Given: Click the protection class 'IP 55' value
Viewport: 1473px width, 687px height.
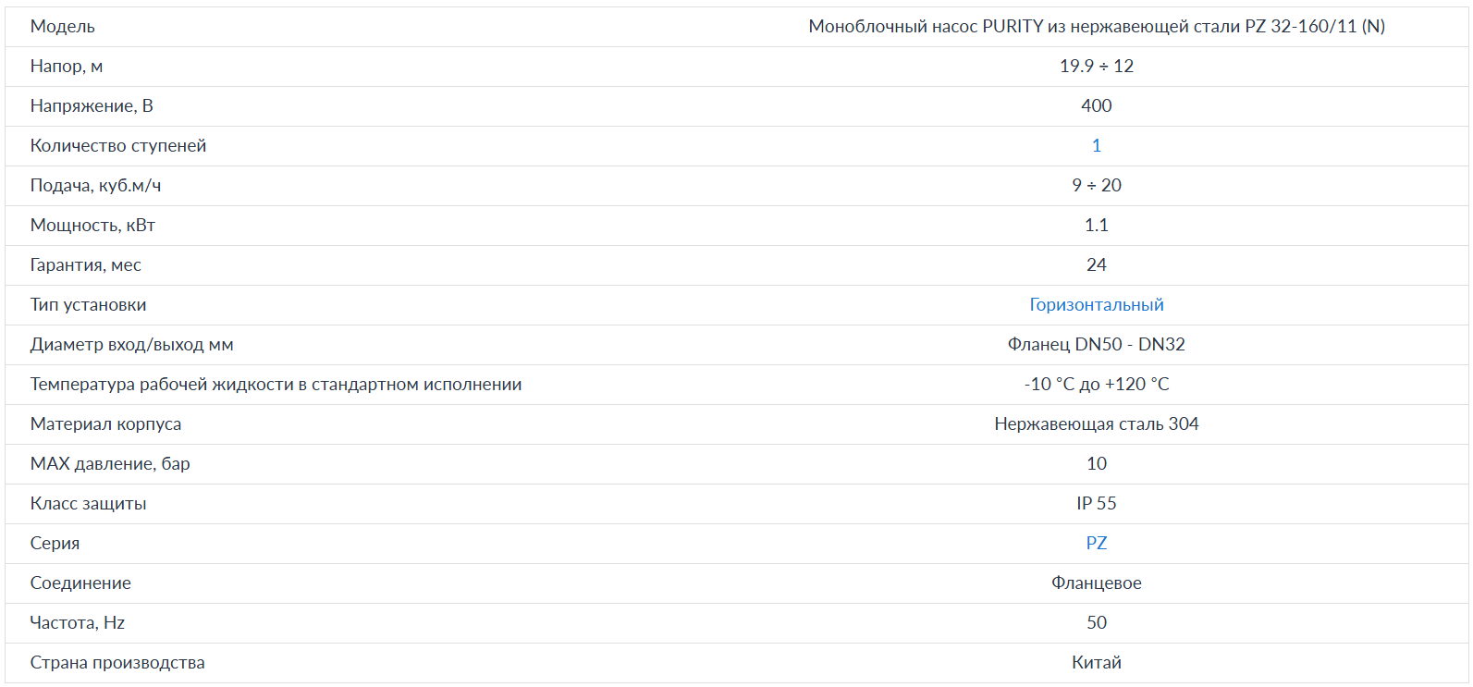Looking at the screenshot, I should [x=1096, y=504].
